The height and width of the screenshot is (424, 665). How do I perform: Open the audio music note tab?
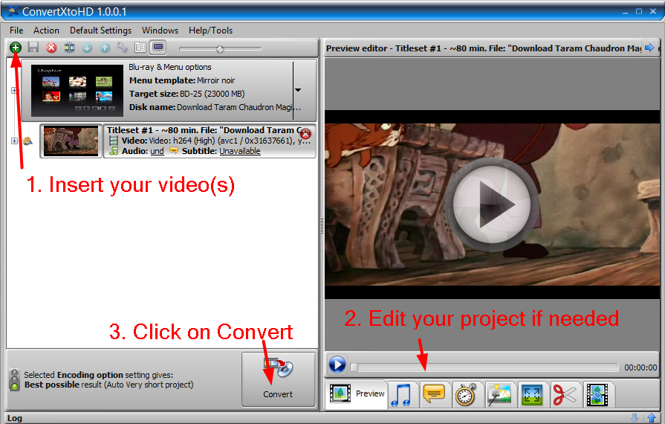(x=402, y=394)
